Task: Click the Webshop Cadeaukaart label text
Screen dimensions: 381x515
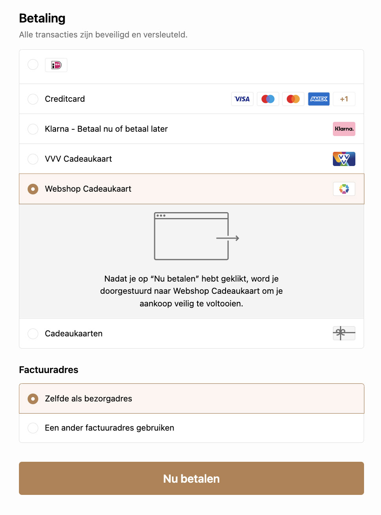Action: [88, 189]
